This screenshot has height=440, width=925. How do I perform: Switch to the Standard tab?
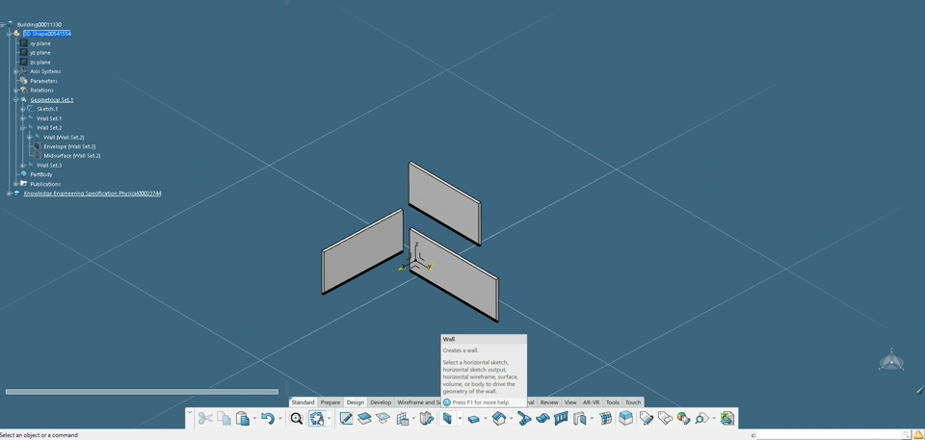coord(303,402)
